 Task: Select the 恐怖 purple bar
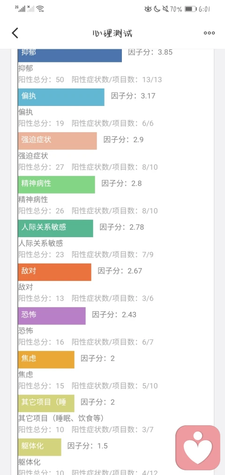(x=52, y=316)
